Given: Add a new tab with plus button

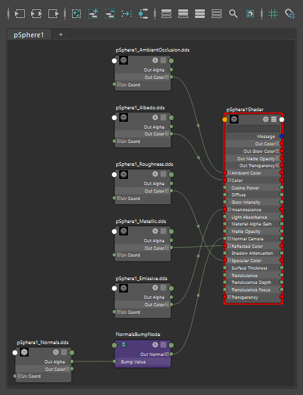Looking at the screenshot, I should (61, 35).
